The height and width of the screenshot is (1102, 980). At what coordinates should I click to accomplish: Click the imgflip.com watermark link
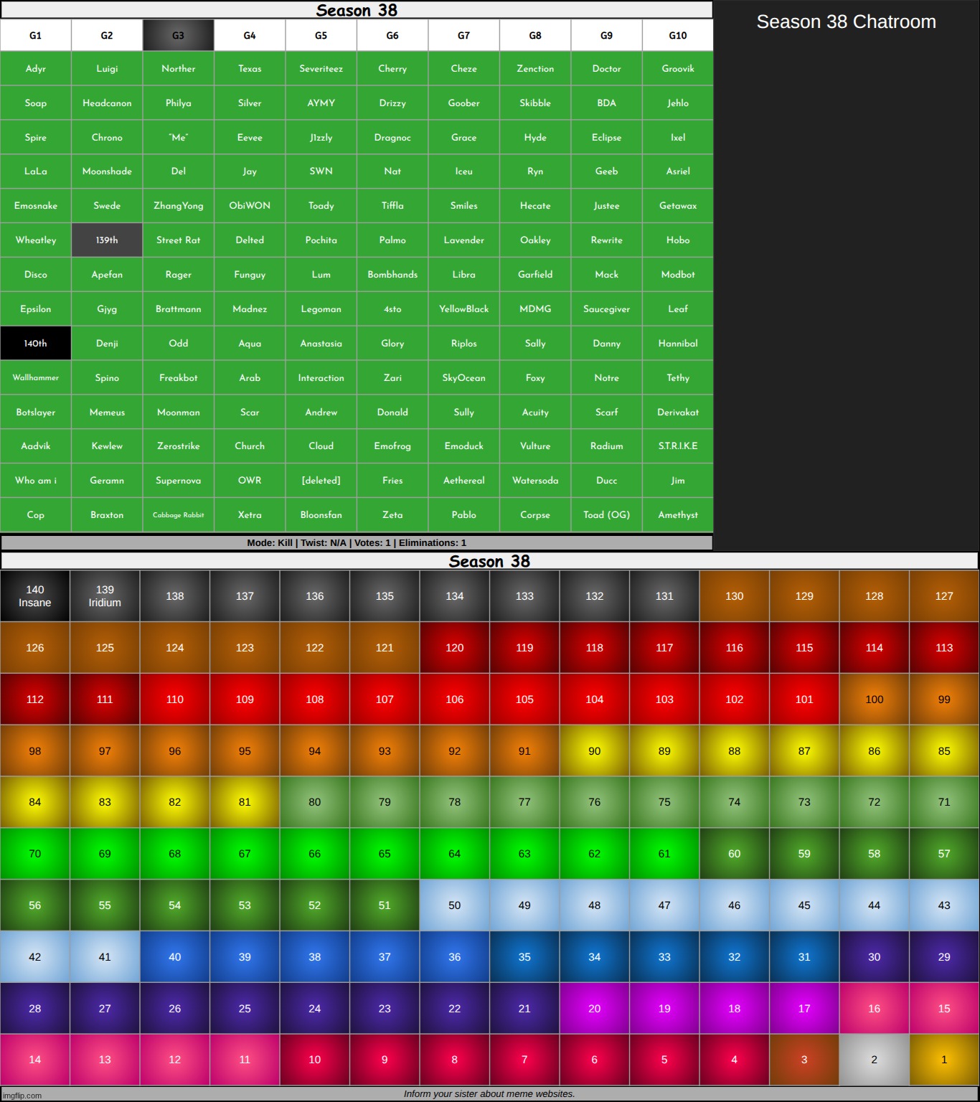[x=22, y=1096]
